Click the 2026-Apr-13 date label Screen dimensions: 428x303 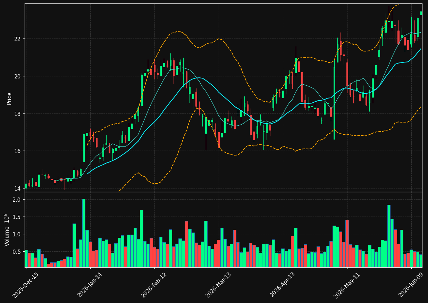[282, 285]
